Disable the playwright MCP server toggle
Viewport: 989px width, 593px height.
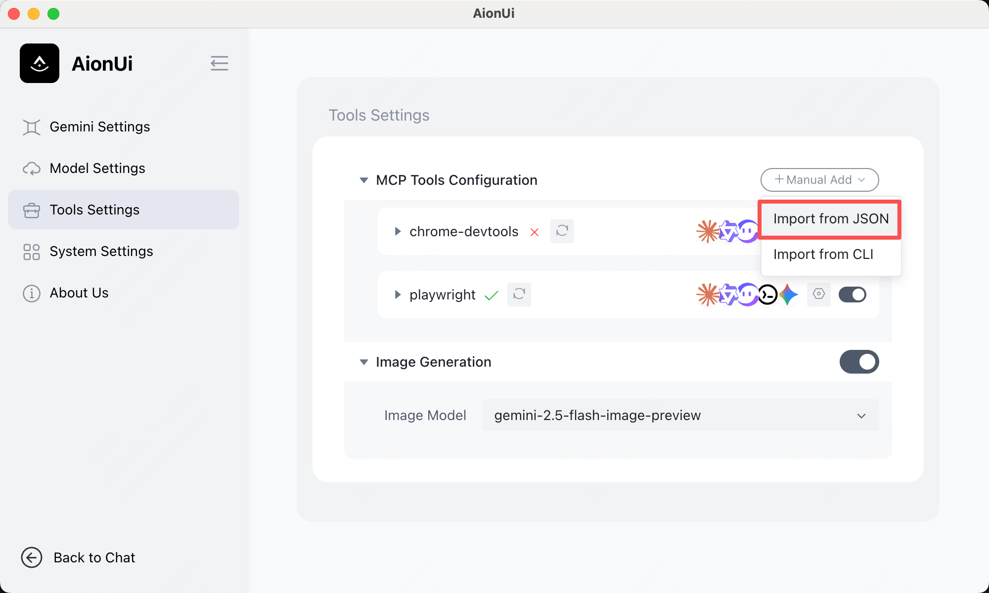tap(853, 295)
